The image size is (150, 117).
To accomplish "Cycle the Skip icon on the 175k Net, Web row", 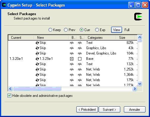I will click(37, 80).
